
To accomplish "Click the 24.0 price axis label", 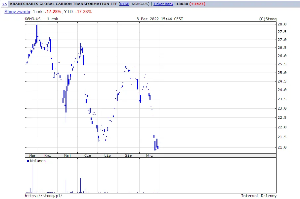I will point(282,90).
